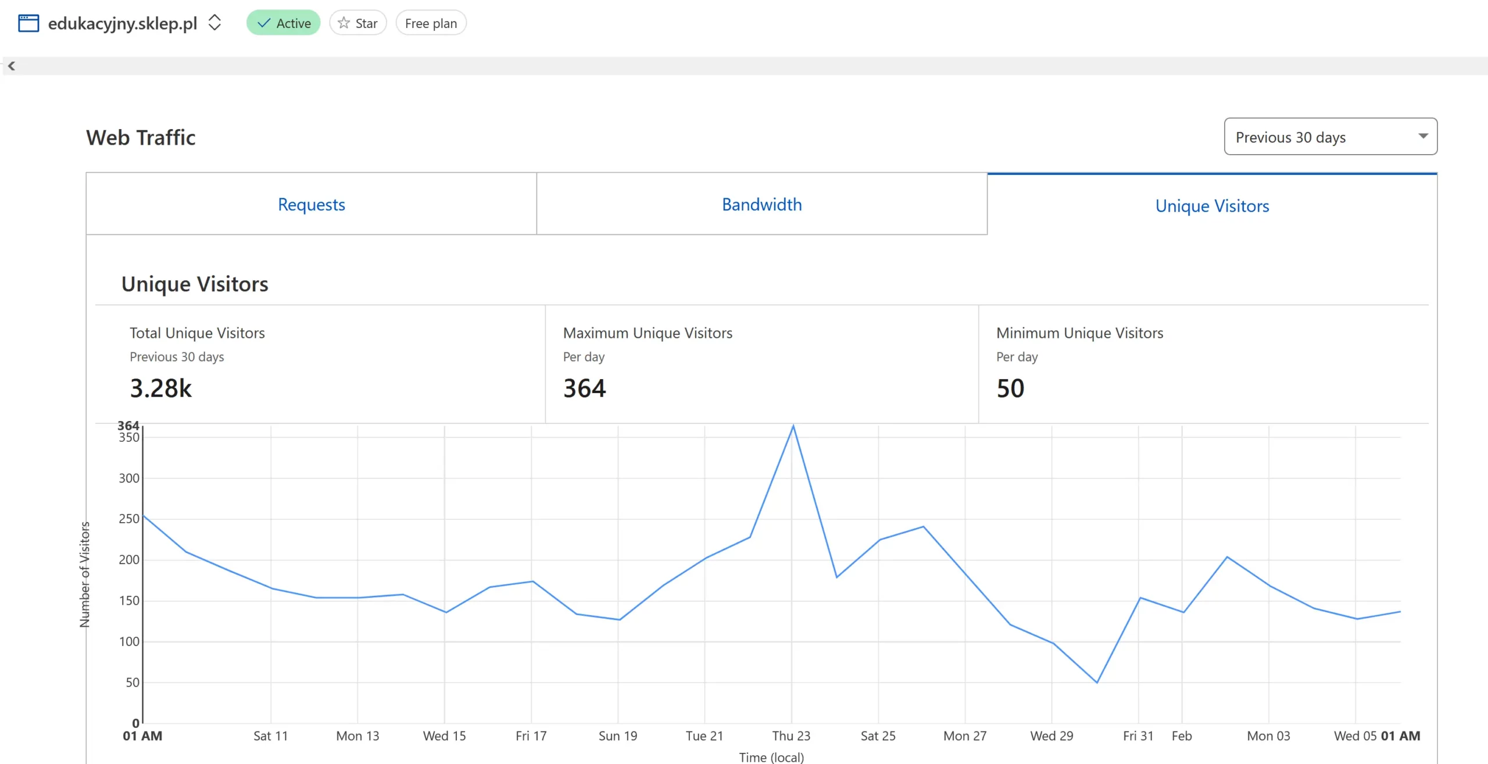Click the gray horizontal scrollbar strip
The height and width of the screenshot is (764, 1488).
[744, 66]
